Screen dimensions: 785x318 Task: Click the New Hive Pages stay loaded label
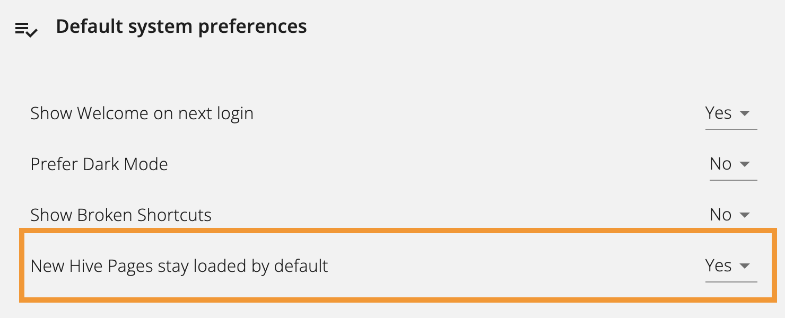pyautogui.click(x=179, y=266)
